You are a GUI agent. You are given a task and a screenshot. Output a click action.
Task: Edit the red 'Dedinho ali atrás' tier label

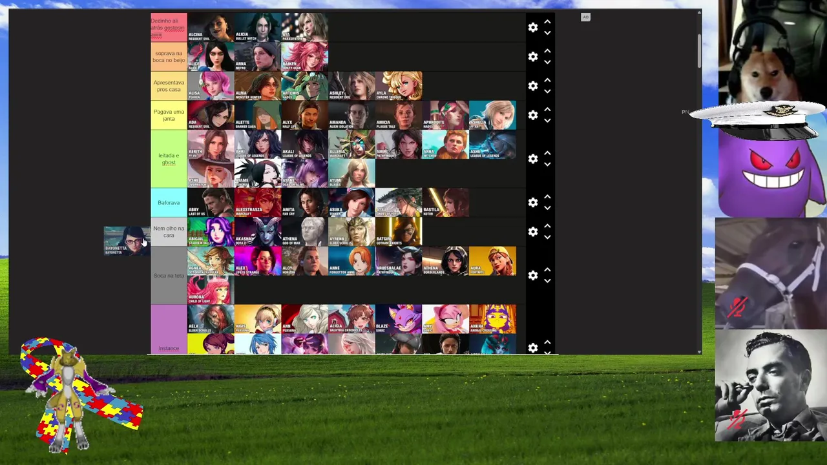[169, 28]
